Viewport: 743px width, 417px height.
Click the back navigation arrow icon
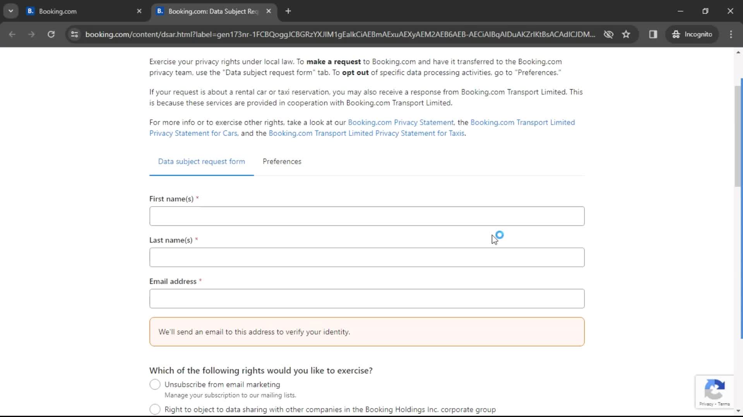coord(12,34)
